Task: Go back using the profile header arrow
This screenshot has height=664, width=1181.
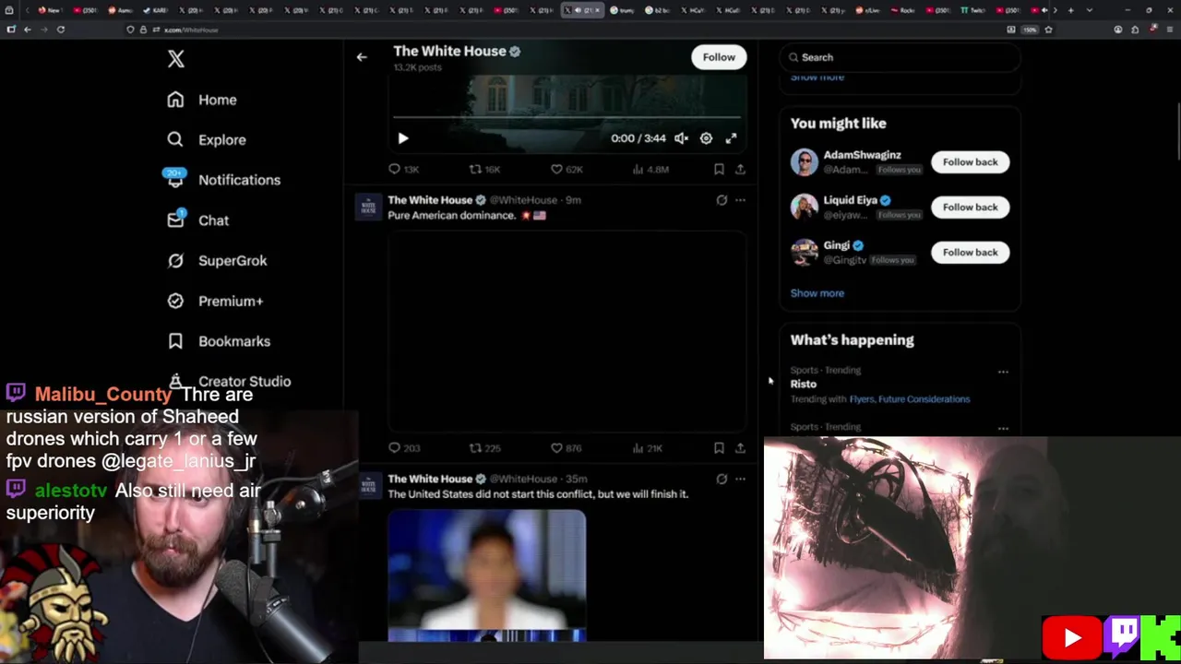Action: (x=362, y=57)
